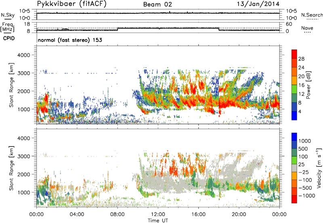This screenshot has width=323, height=223.
Task: Click the gray segment of velocity colorbar
Action: 294,168
